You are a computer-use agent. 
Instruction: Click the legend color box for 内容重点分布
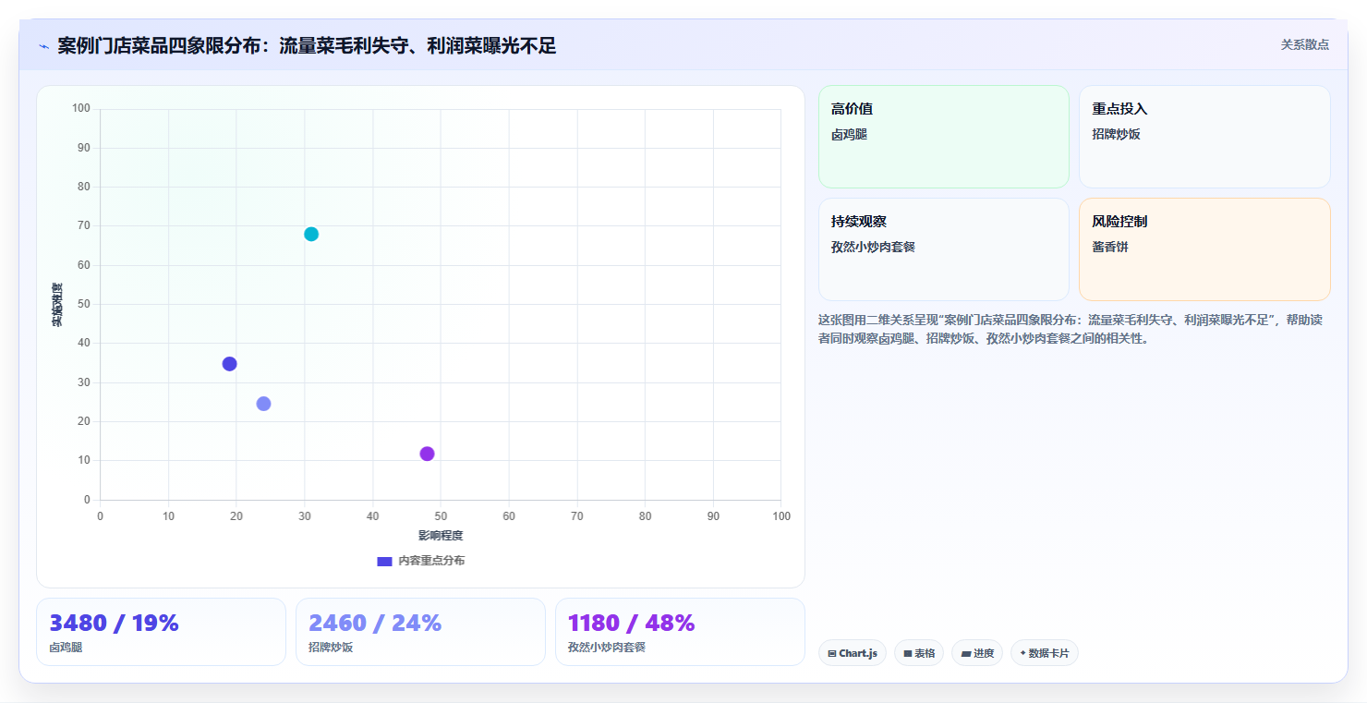(x=384, y=561)
